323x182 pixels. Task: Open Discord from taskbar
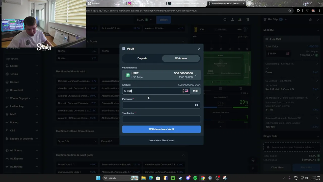pyautogui.click(x=188, y=178)
